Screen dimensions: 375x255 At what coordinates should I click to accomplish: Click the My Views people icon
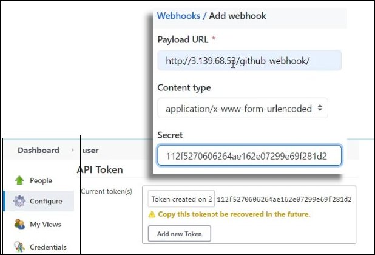pyautogui.click(x=19, y=224)
